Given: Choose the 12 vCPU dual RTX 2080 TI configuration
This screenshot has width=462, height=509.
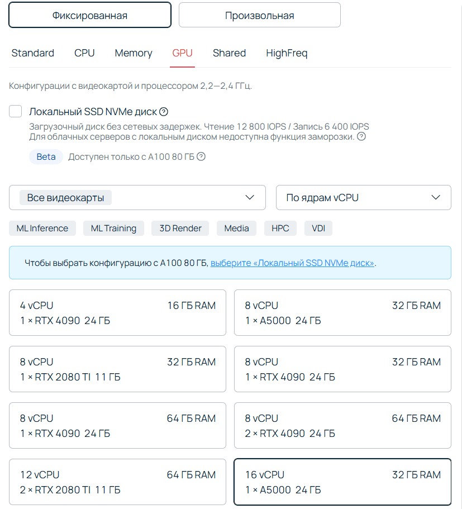Looking at the screenshot, I should [117, 482].
